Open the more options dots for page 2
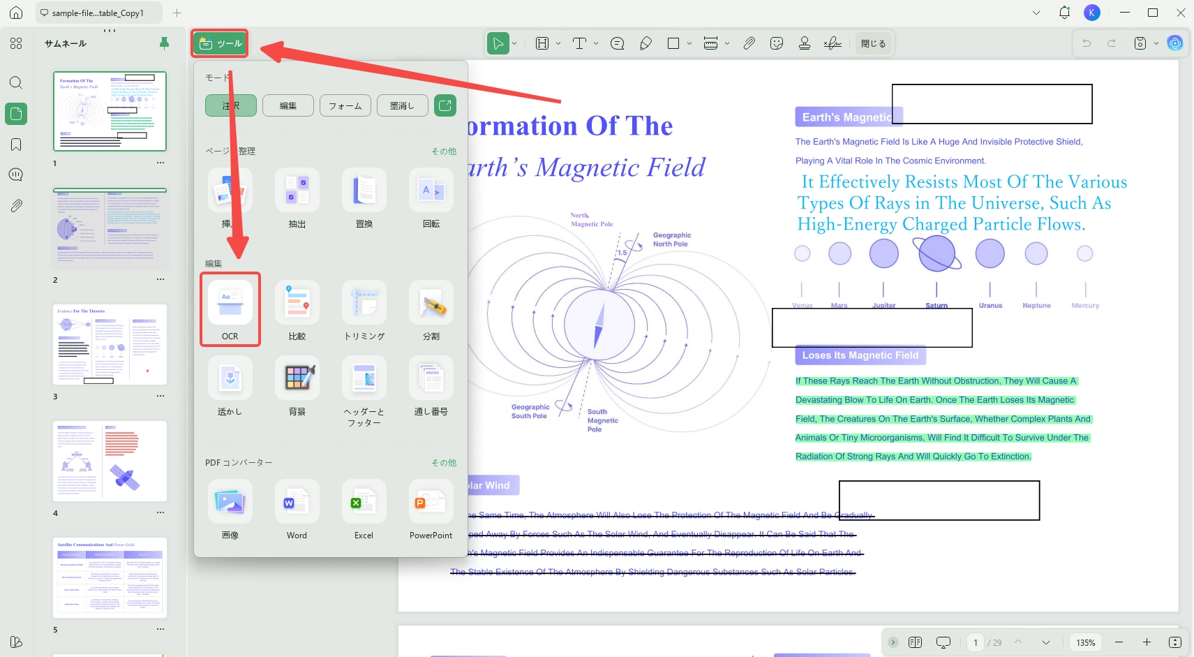 (x=161, y=279)
